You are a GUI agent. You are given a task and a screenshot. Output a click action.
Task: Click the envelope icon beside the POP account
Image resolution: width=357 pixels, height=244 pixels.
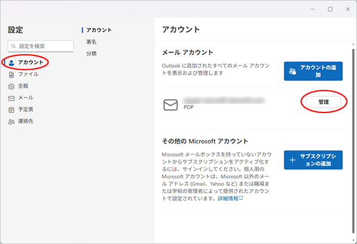[x=171, y=105]
